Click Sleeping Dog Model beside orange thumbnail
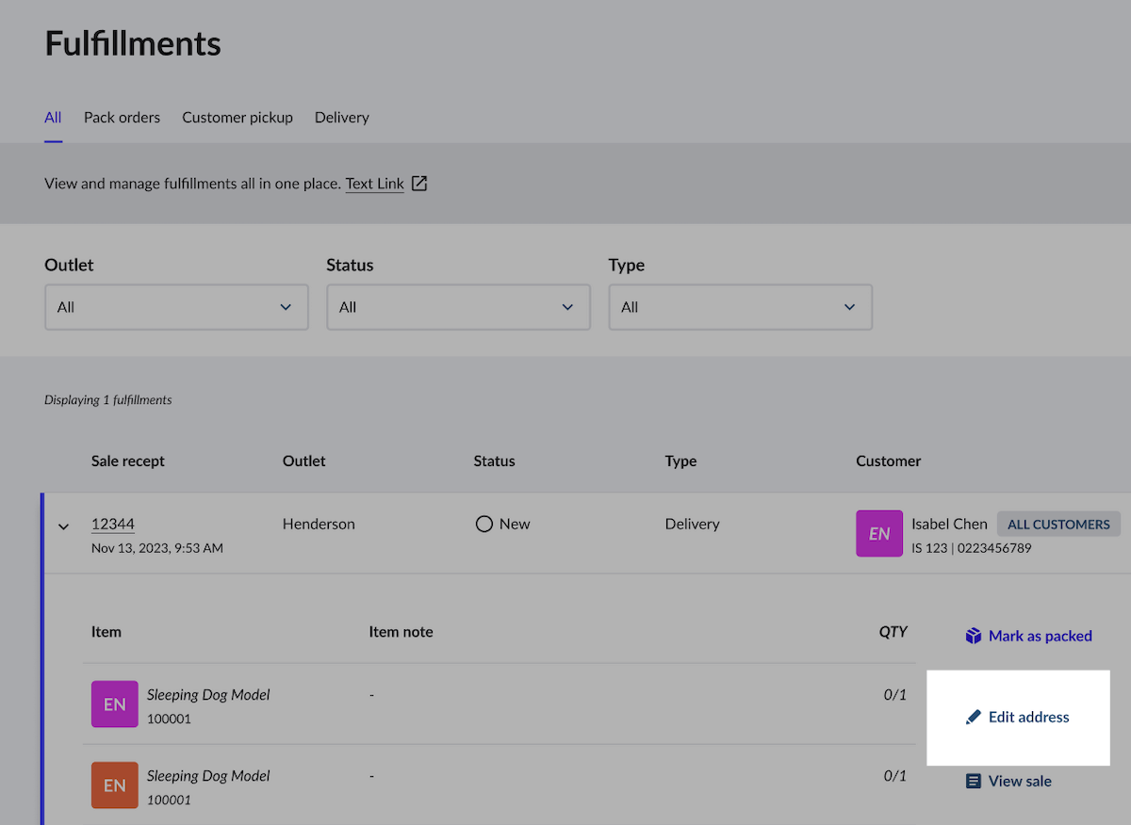The width and height of the screenshot is (1131, 825). click(208, 776)
